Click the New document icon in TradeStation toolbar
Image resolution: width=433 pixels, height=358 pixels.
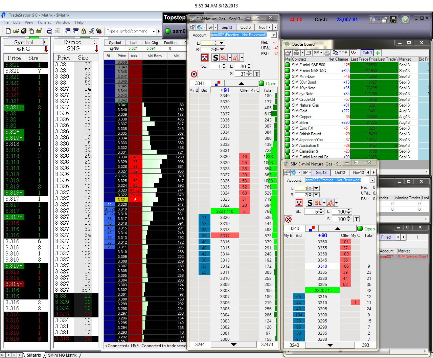point(8,31)
